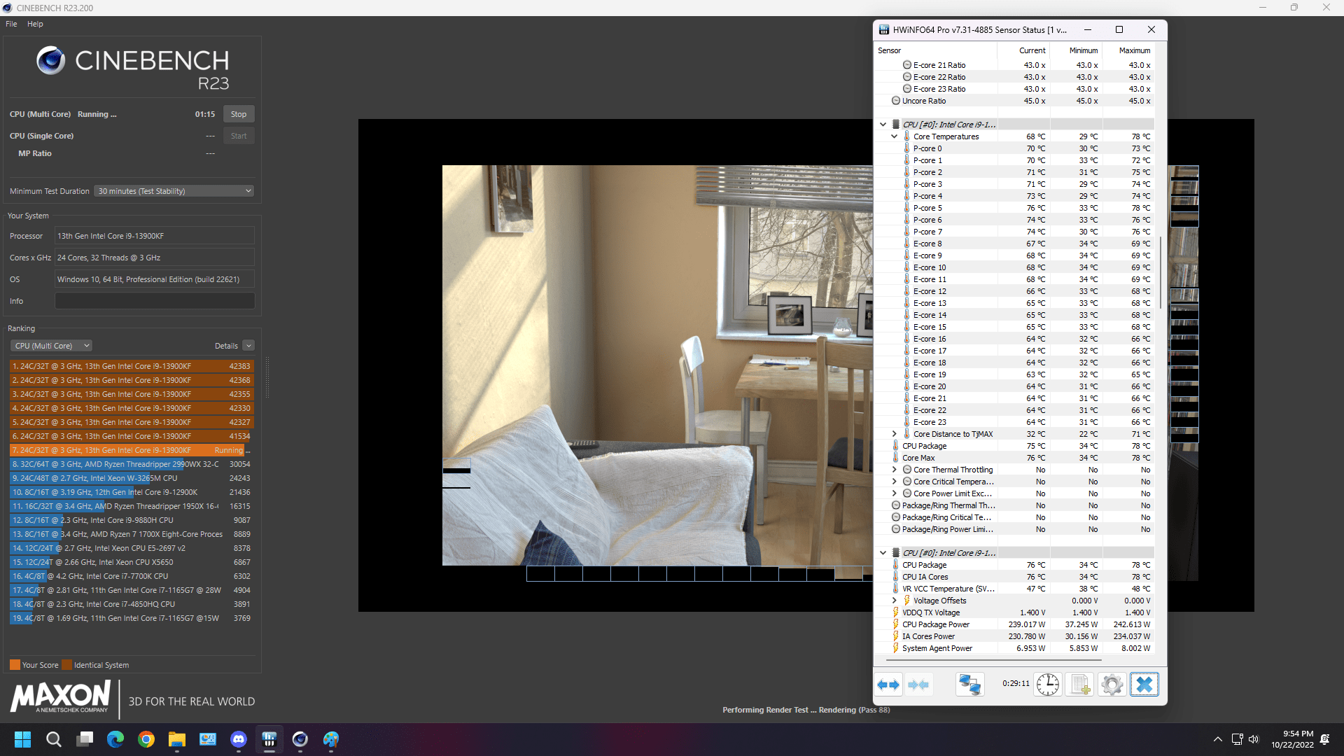Click the CPU Package Power lightning icon
The width and height of the screenshot is (1344, 756).
(x=895, y=624)
